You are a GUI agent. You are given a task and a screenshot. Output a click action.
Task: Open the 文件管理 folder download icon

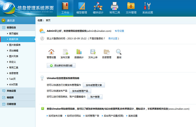click(131, 6)
